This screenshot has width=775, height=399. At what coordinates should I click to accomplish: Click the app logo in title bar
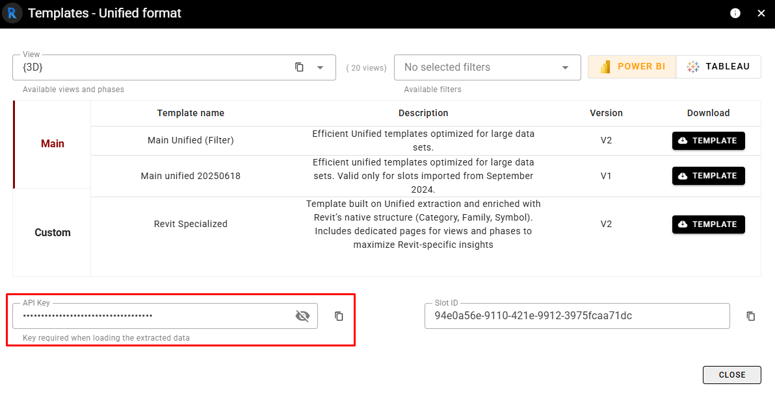point(12,13)
